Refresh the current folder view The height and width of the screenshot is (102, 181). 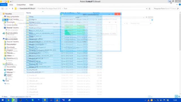pos(150,8)
